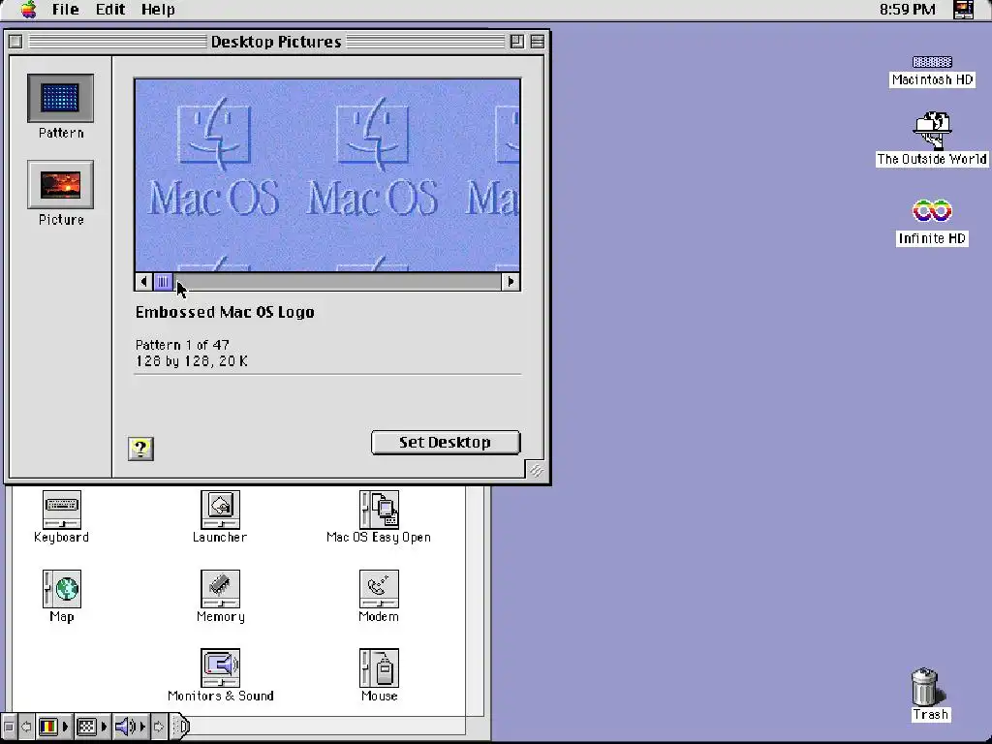This screenshot has height=744, width=992.
Task: Open the File menu
Action: click(65, 10)
